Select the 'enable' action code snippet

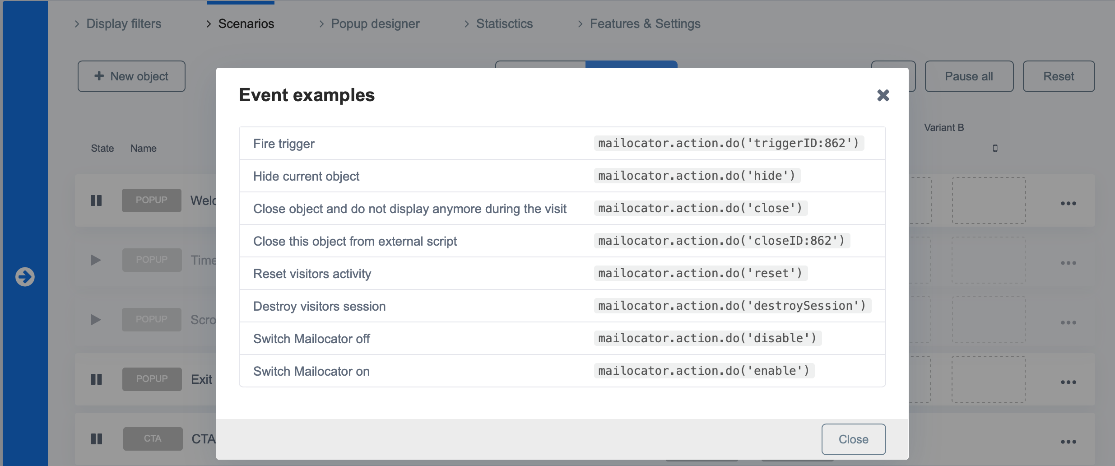point(704,371)
